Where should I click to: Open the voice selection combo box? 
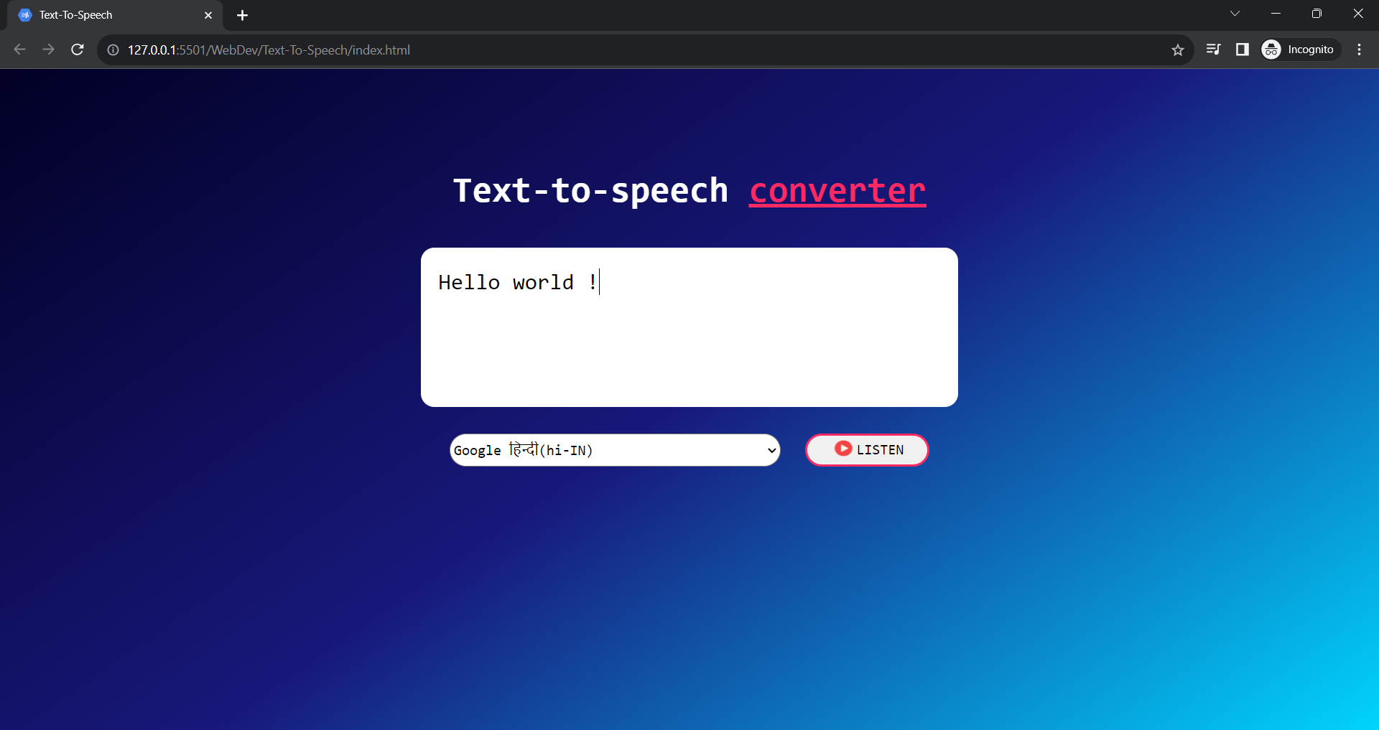click(x=614, y=450)
